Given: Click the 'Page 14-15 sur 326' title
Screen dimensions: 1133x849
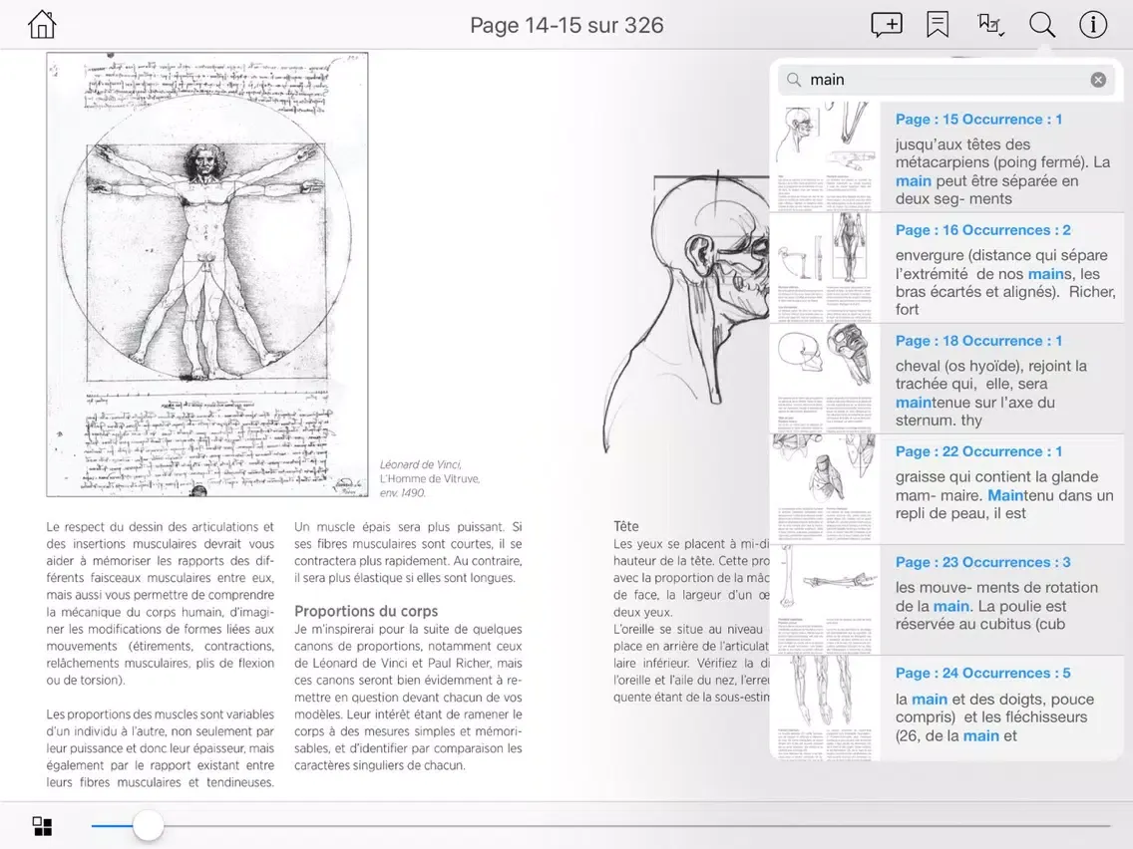Looking at the screenshot, I should [x=566, y=25].
